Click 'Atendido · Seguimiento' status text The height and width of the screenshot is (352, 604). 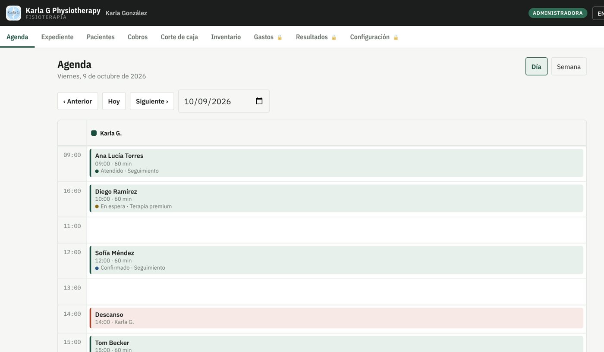click(x=129, y=171)
